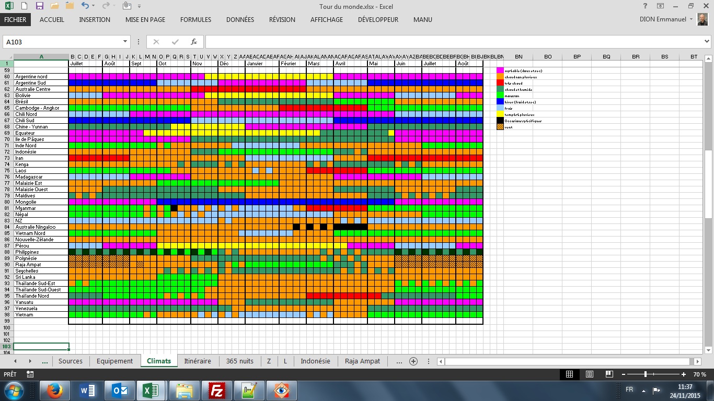Select the Iran row label cell

click(x=41, y=158)
